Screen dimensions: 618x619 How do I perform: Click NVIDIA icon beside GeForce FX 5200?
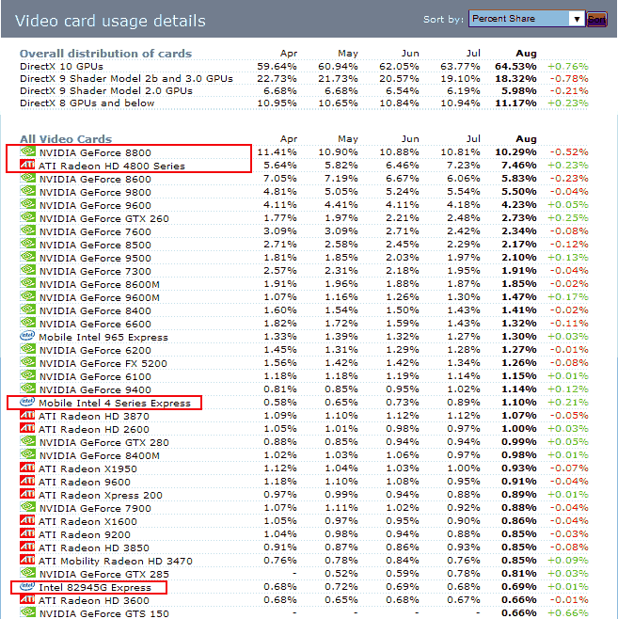27,362
